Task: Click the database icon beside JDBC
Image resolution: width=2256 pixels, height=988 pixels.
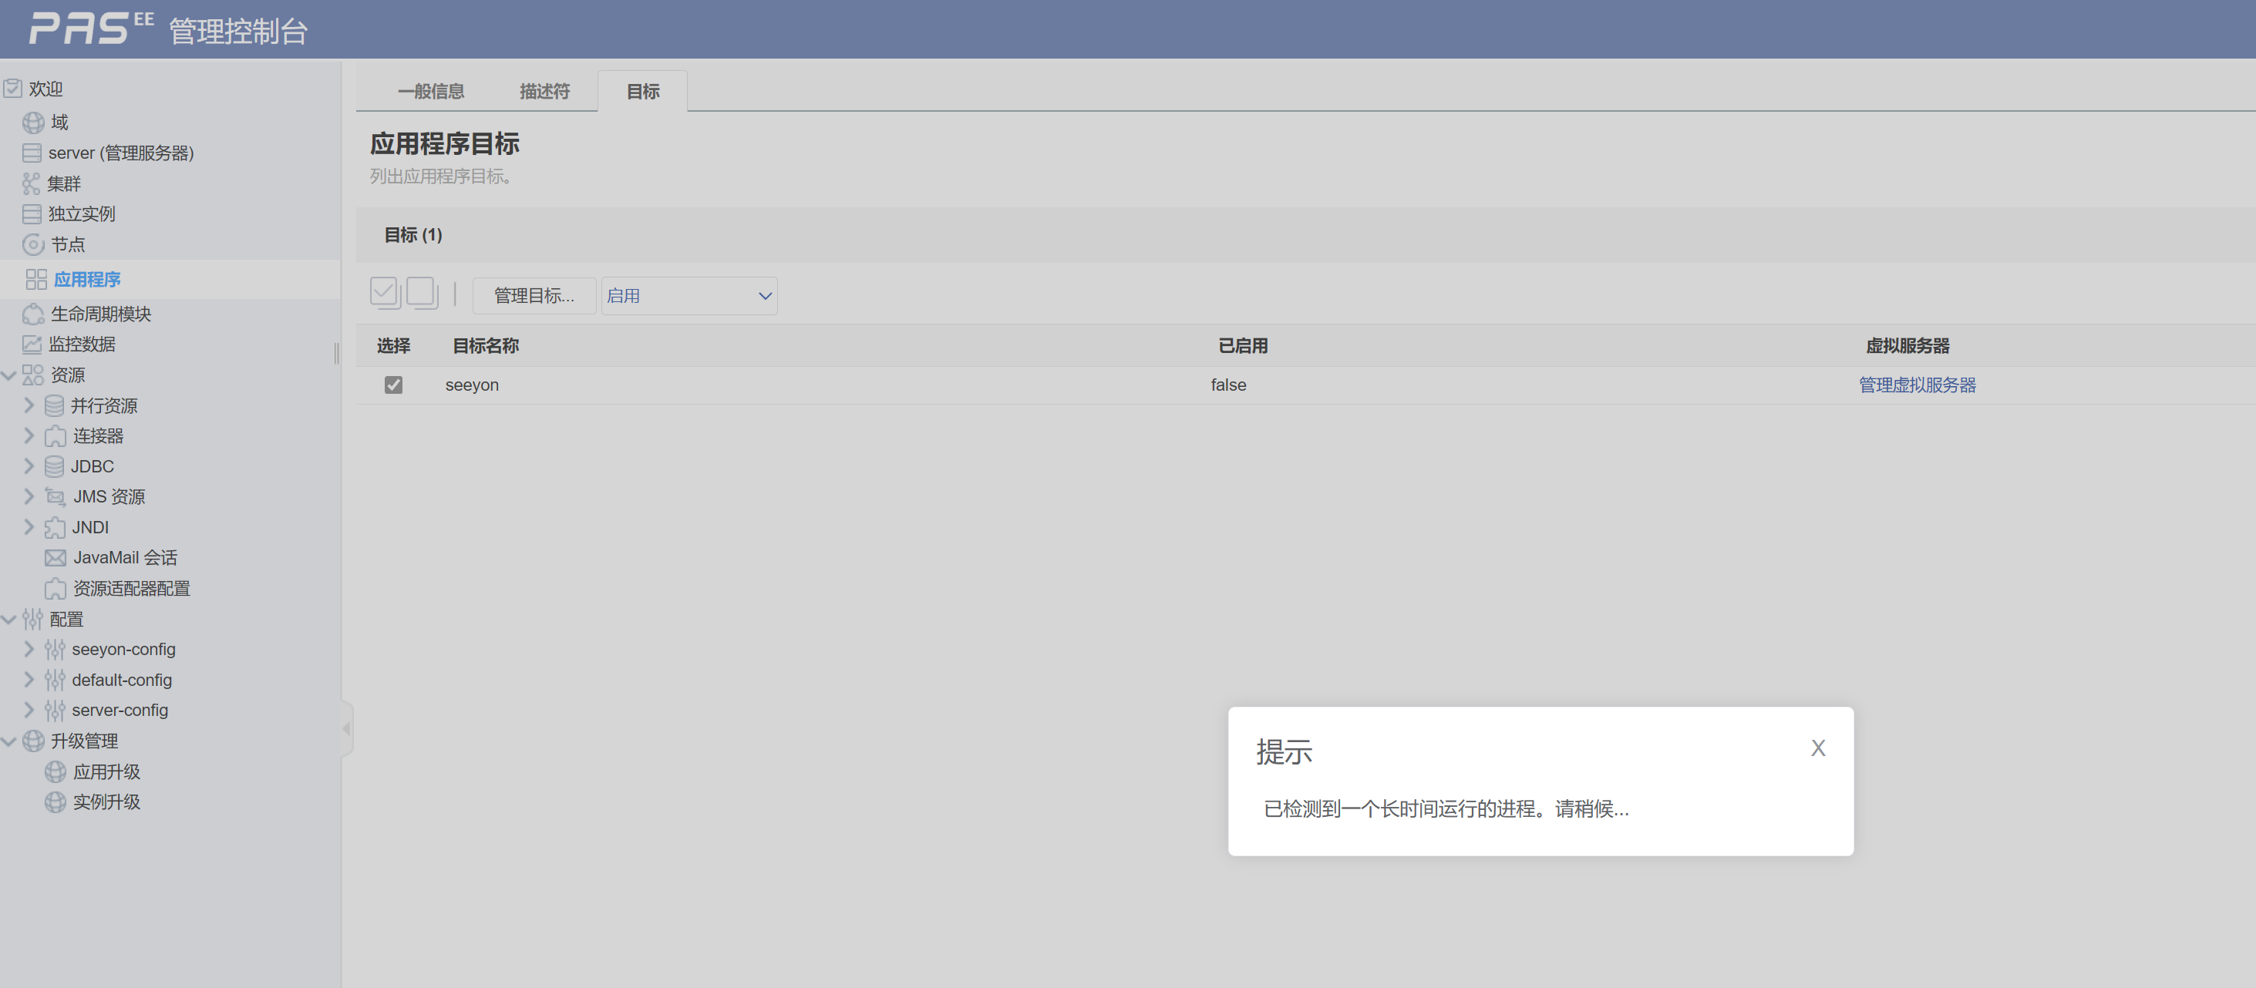Action: (54, 466)
